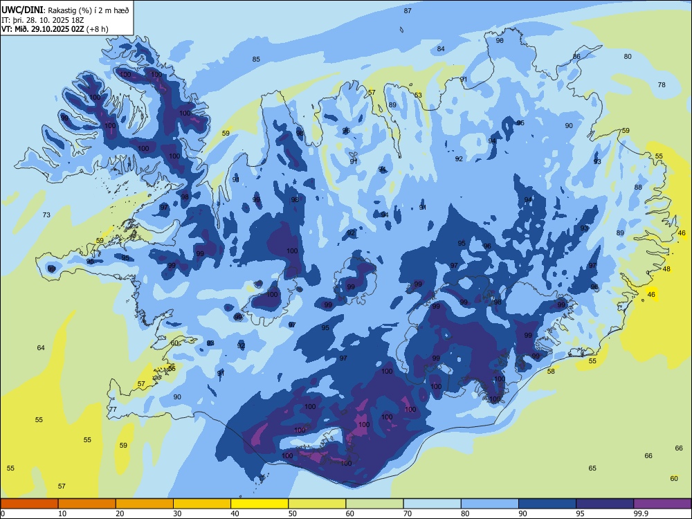Click the '10' label under the color bar
This screenshot has width=692, height=519.
tap(62, 513)
